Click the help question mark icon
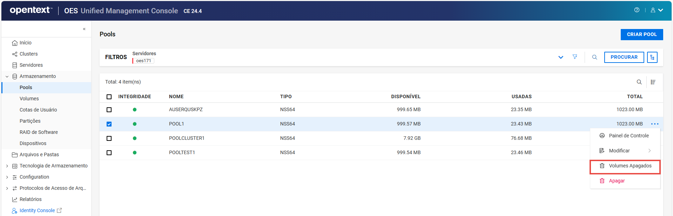The height and width of the screenshot is (216, 673). click(x=637, y=10)
